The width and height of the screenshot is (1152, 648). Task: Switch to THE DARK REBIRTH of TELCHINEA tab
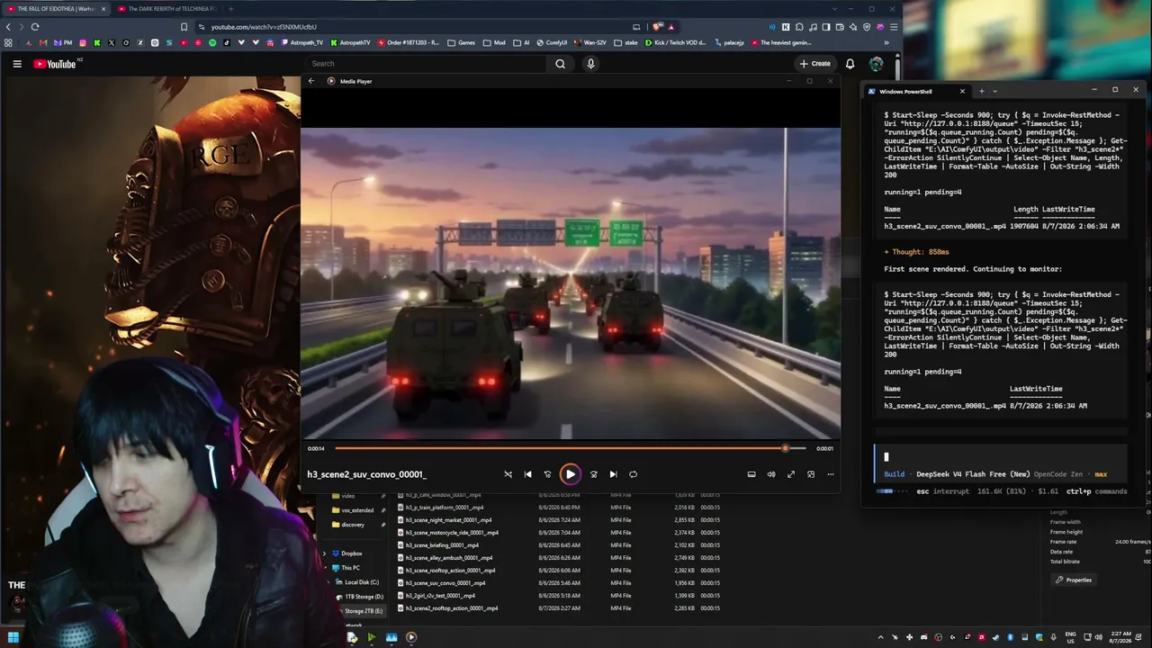tap(166, 9)
